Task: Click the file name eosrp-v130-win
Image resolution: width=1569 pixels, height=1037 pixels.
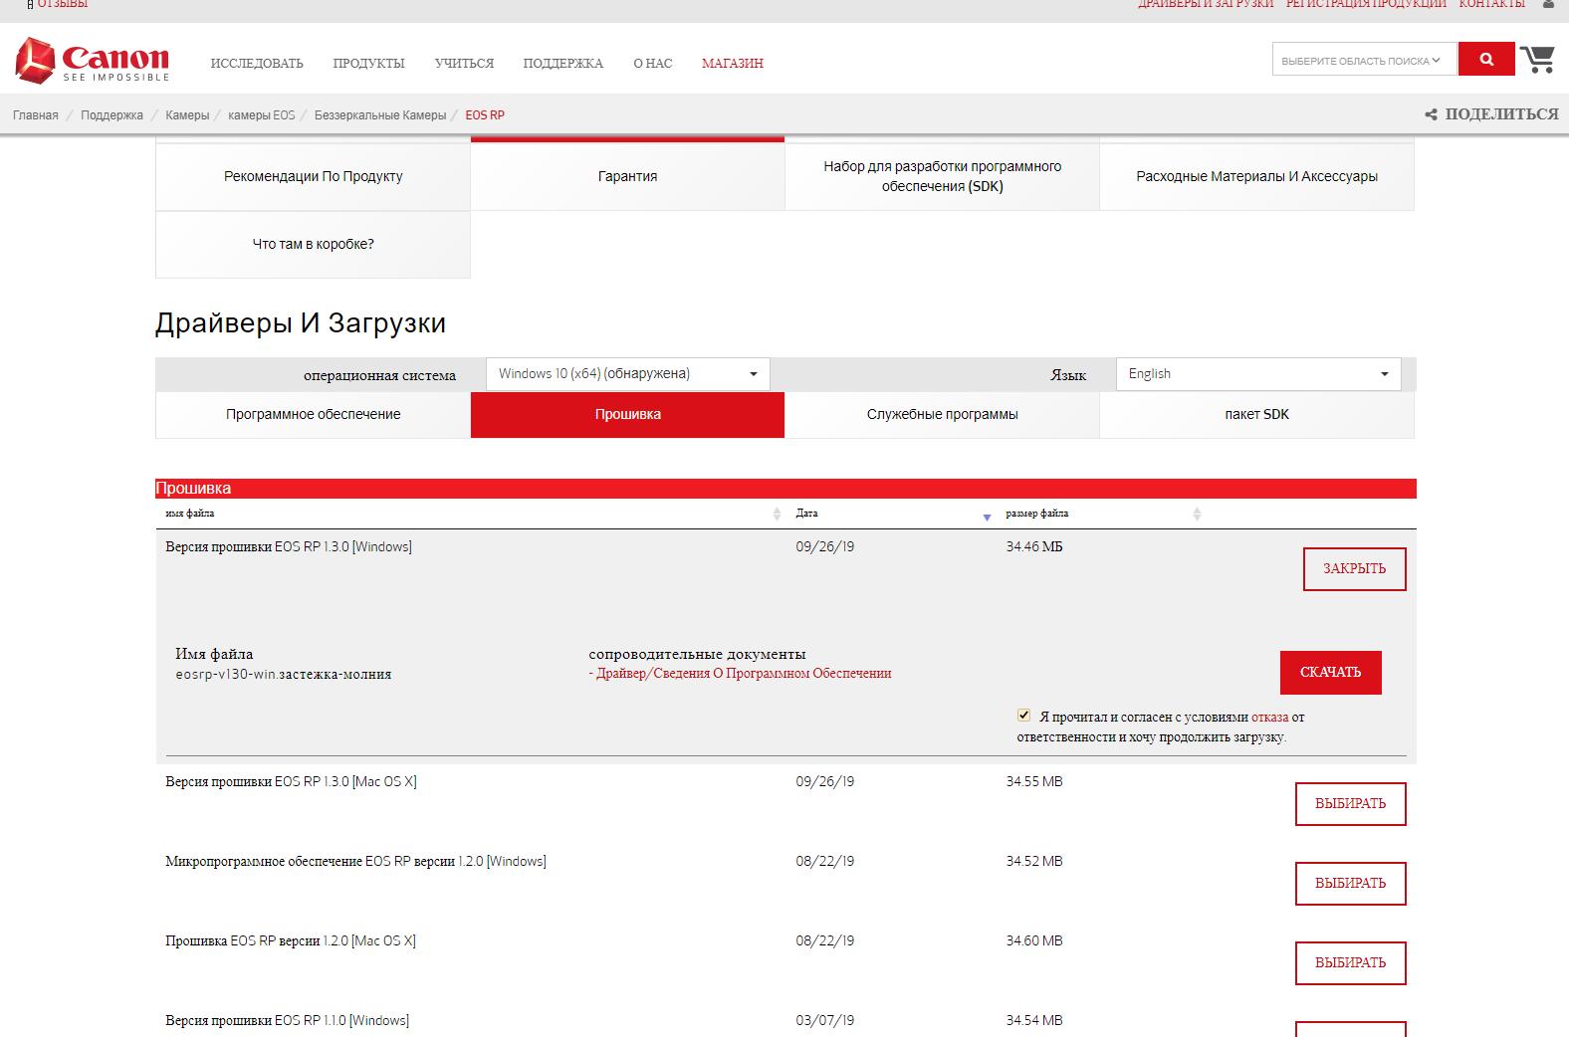Action: (284, 675)
